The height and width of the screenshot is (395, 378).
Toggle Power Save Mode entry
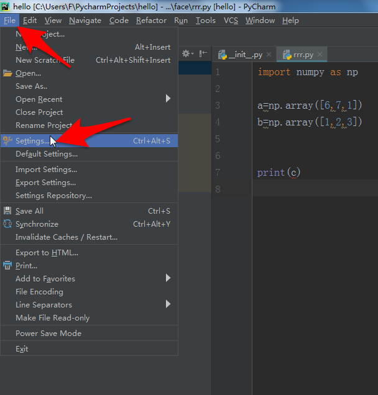(90, 334)
